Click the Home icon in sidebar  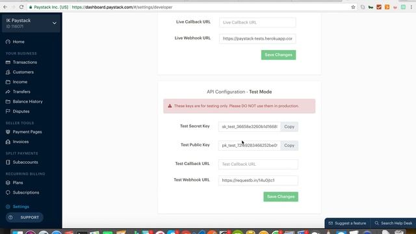pos(8,42)
